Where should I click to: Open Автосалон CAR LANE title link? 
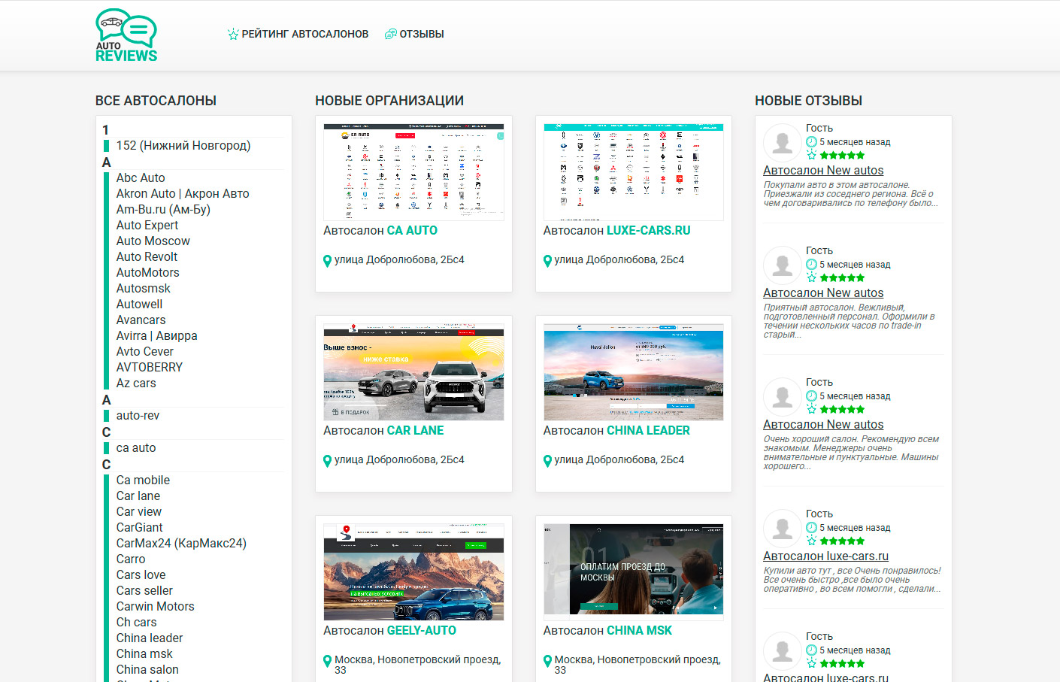383,431
